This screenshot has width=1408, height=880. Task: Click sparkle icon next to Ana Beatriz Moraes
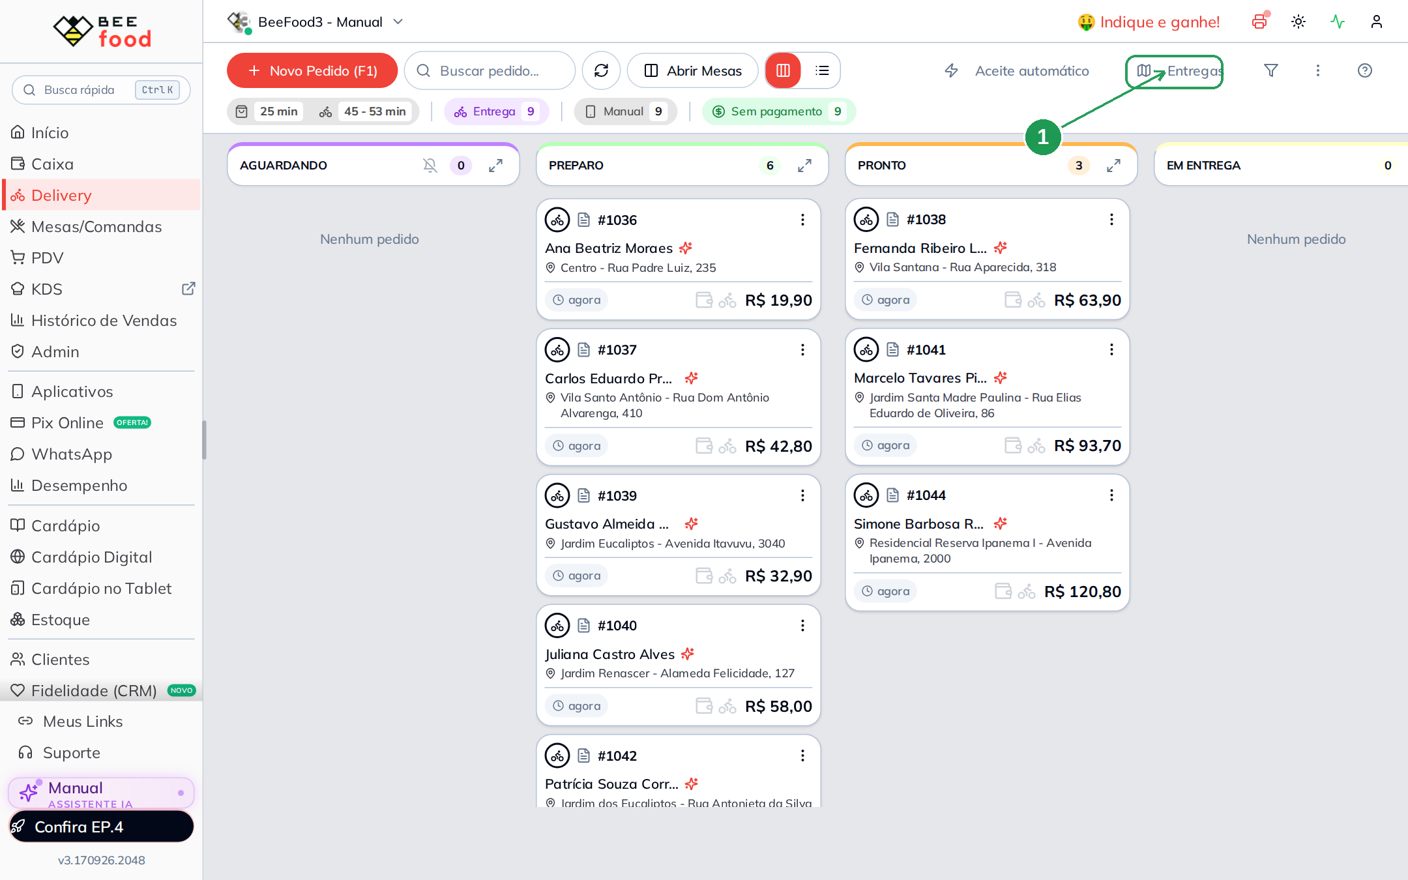pos(685,248)
